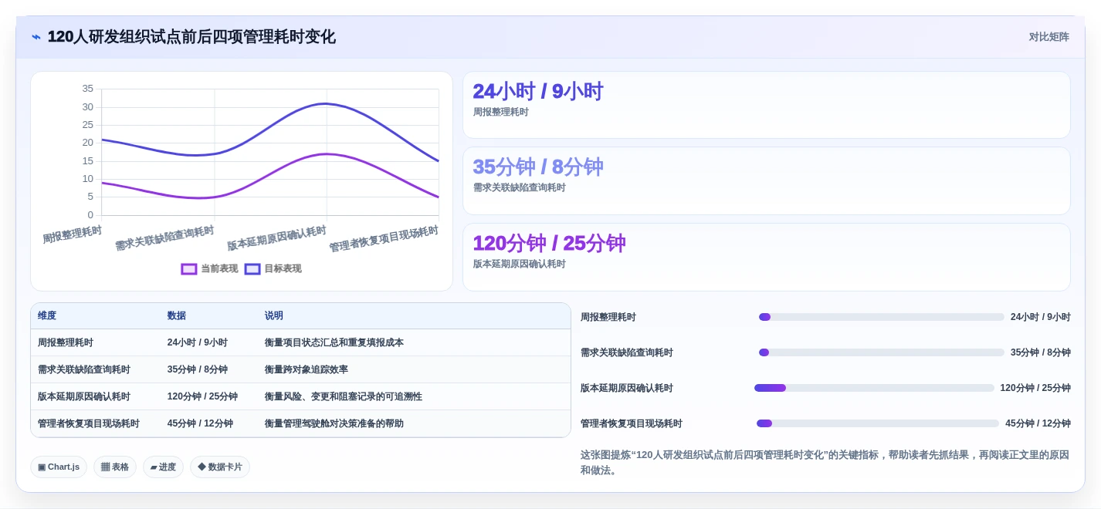The image size is (1101, 509).
Task: Click the Chart.js tag chip
Action: 59,467
